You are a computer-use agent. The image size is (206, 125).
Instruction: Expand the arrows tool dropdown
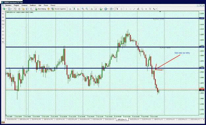(x=156, y=9)
